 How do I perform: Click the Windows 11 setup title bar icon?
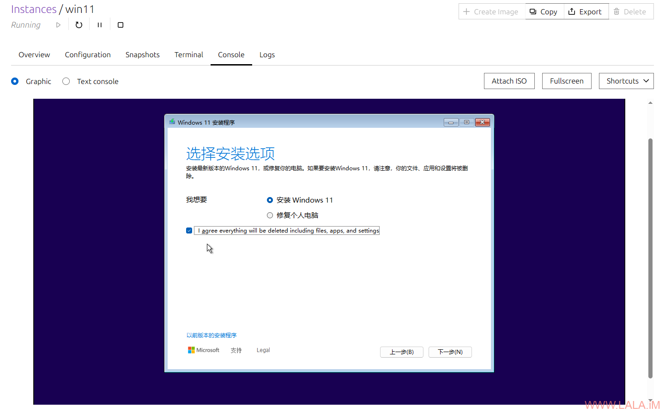172,122
